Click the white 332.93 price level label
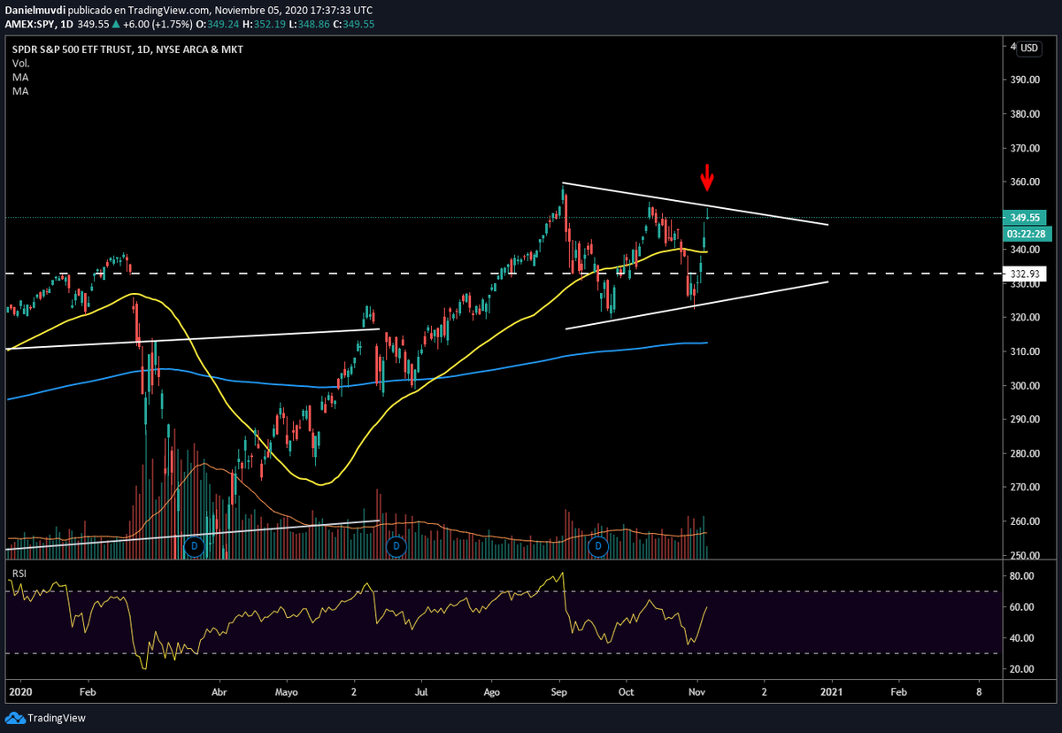The image size is (1062, 733). pyautogui.click(x=1027, y=274)
